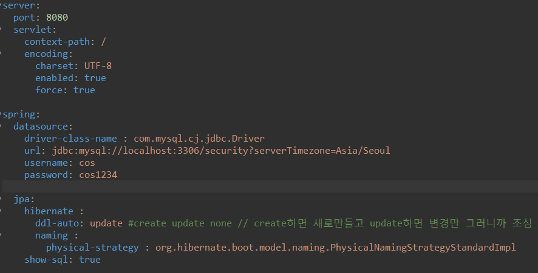
Task: Select the com.mysql.cj.jdbc.Driver value
Action: tap(199, 139)
